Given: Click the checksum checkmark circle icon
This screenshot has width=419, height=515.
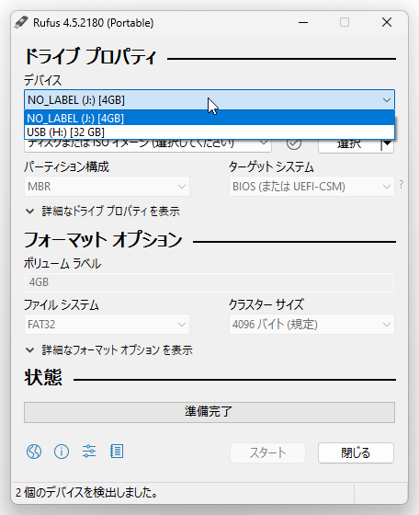Looking at the screenshot, I should pos(294,143).
